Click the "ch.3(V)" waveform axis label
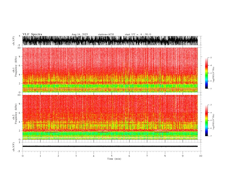This screenshot has height=175, width=226. [x=14, y=147]
